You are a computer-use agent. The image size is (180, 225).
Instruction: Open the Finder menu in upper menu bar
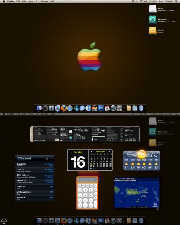11,1
